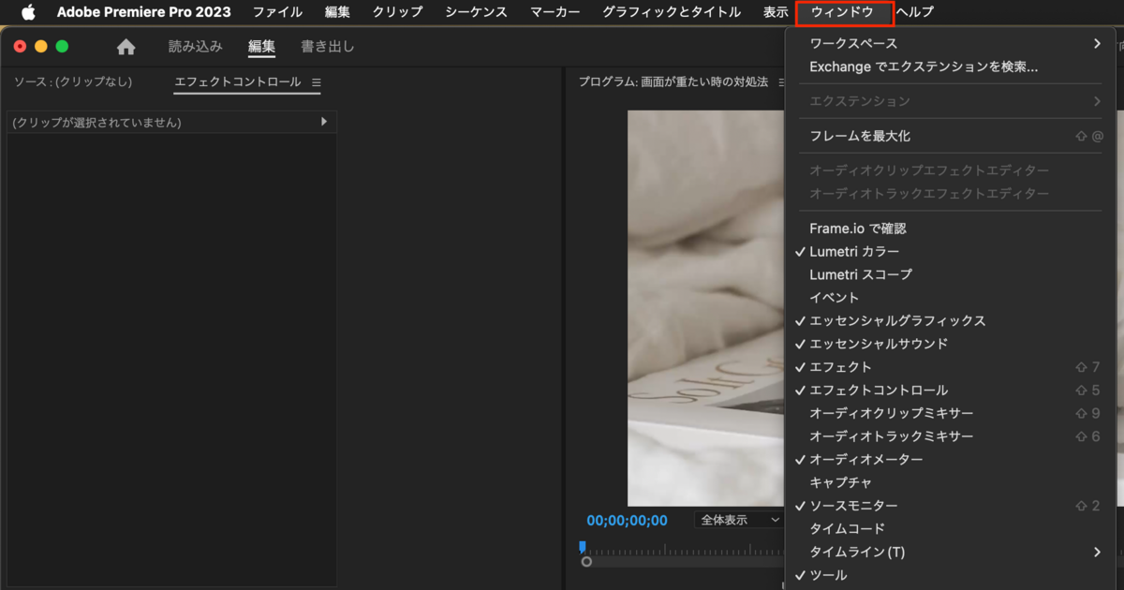Viewport: 1124px width, 590px height.
Task: Enable Lumetri スコープ panel
Action: click(x=951, y=274)
